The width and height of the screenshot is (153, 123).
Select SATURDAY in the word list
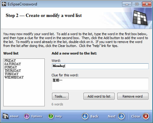pos(13,64)
